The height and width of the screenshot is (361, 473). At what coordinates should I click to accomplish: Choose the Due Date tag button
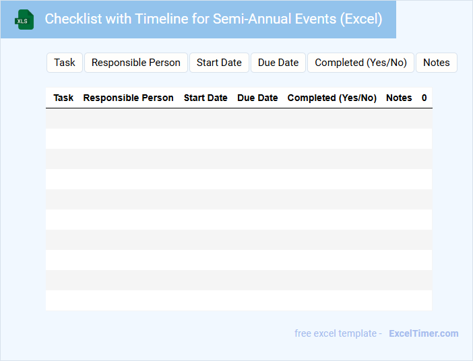click(278, 63)
